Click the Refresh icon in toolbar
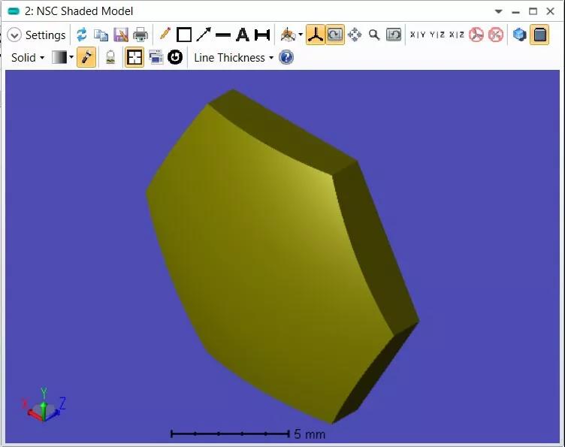 pos(81,35)
